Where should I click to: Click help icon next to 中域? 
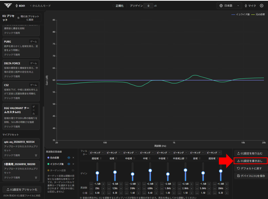pyautogui.click(x=150, y=159)
